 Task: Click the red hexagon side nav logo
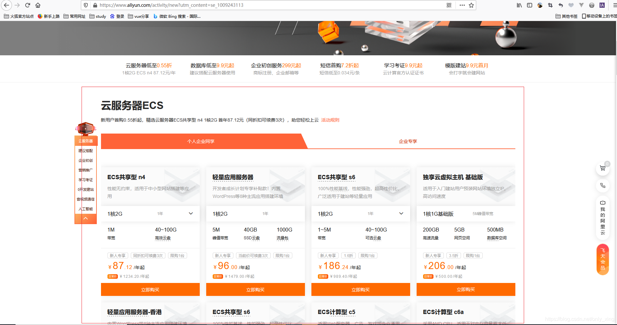85,129
